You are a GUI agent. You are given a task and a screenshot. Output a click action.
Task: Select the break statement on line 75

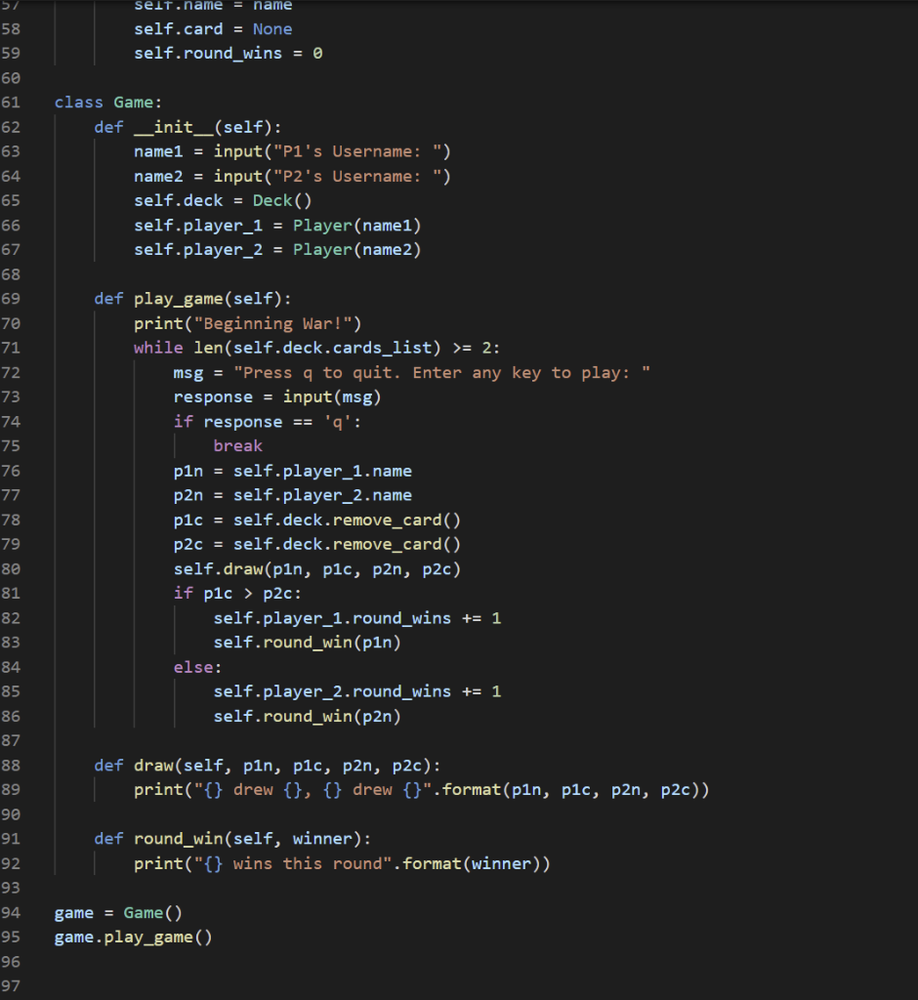(x=237, y=445)
